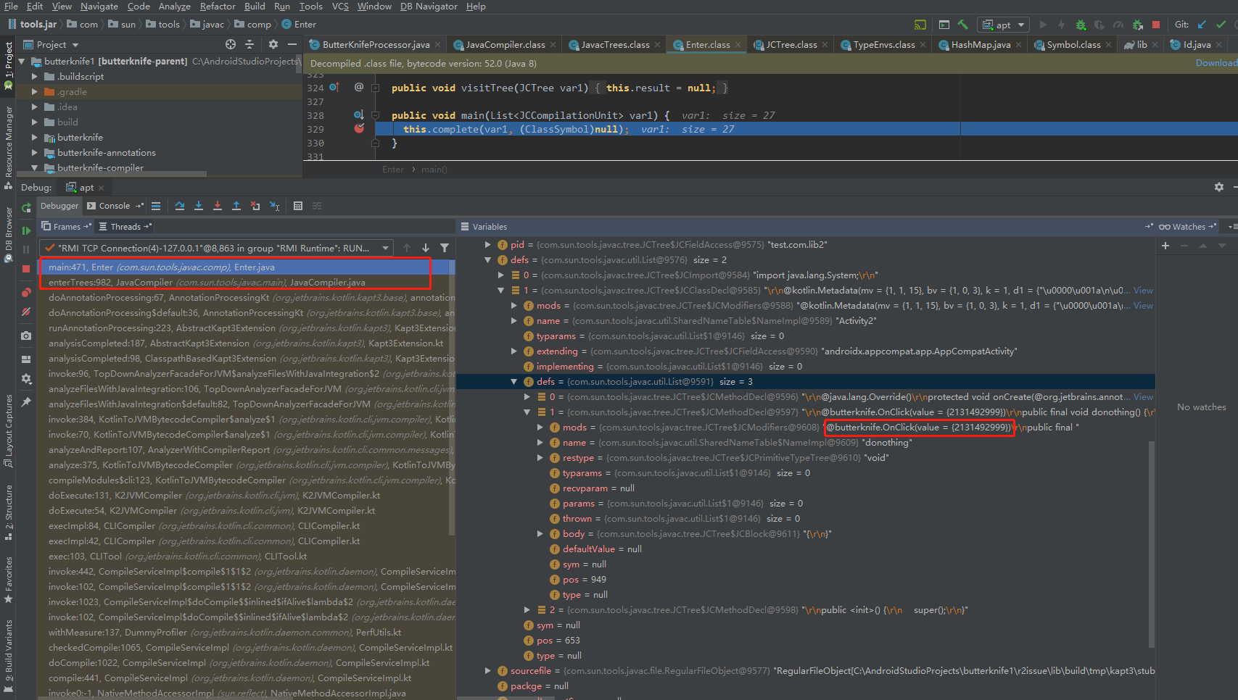1238x700 pixels.
Task: Click the Git commit green checkmark
Action: pyautogui.click(x=1221, y=25)
